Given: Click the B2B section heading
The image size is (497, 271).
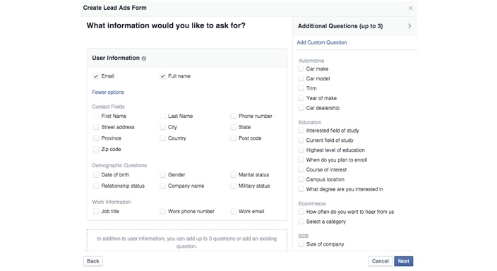Looking at the screenshot, I should (304, 236).
